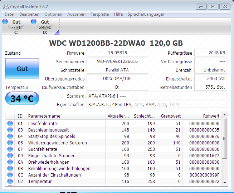This screenshot has width=234, height=193.
Task: Select the Lesefehlerrate row name
Action: coord(43,123)
